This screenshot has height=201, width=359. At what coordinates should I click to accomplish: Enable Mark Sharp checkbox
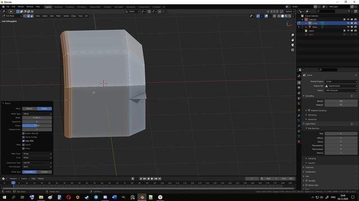pos(24,149)
